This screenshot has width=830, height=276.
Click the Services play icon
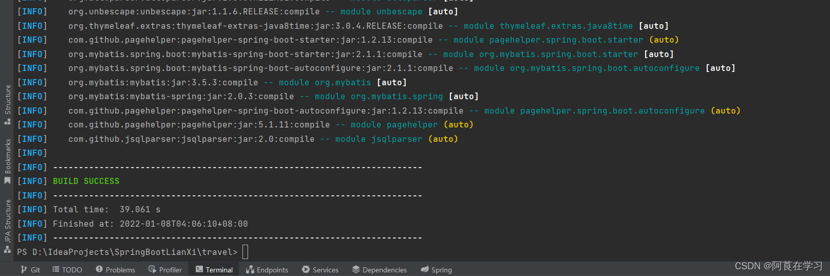click(x=306, y=269)
